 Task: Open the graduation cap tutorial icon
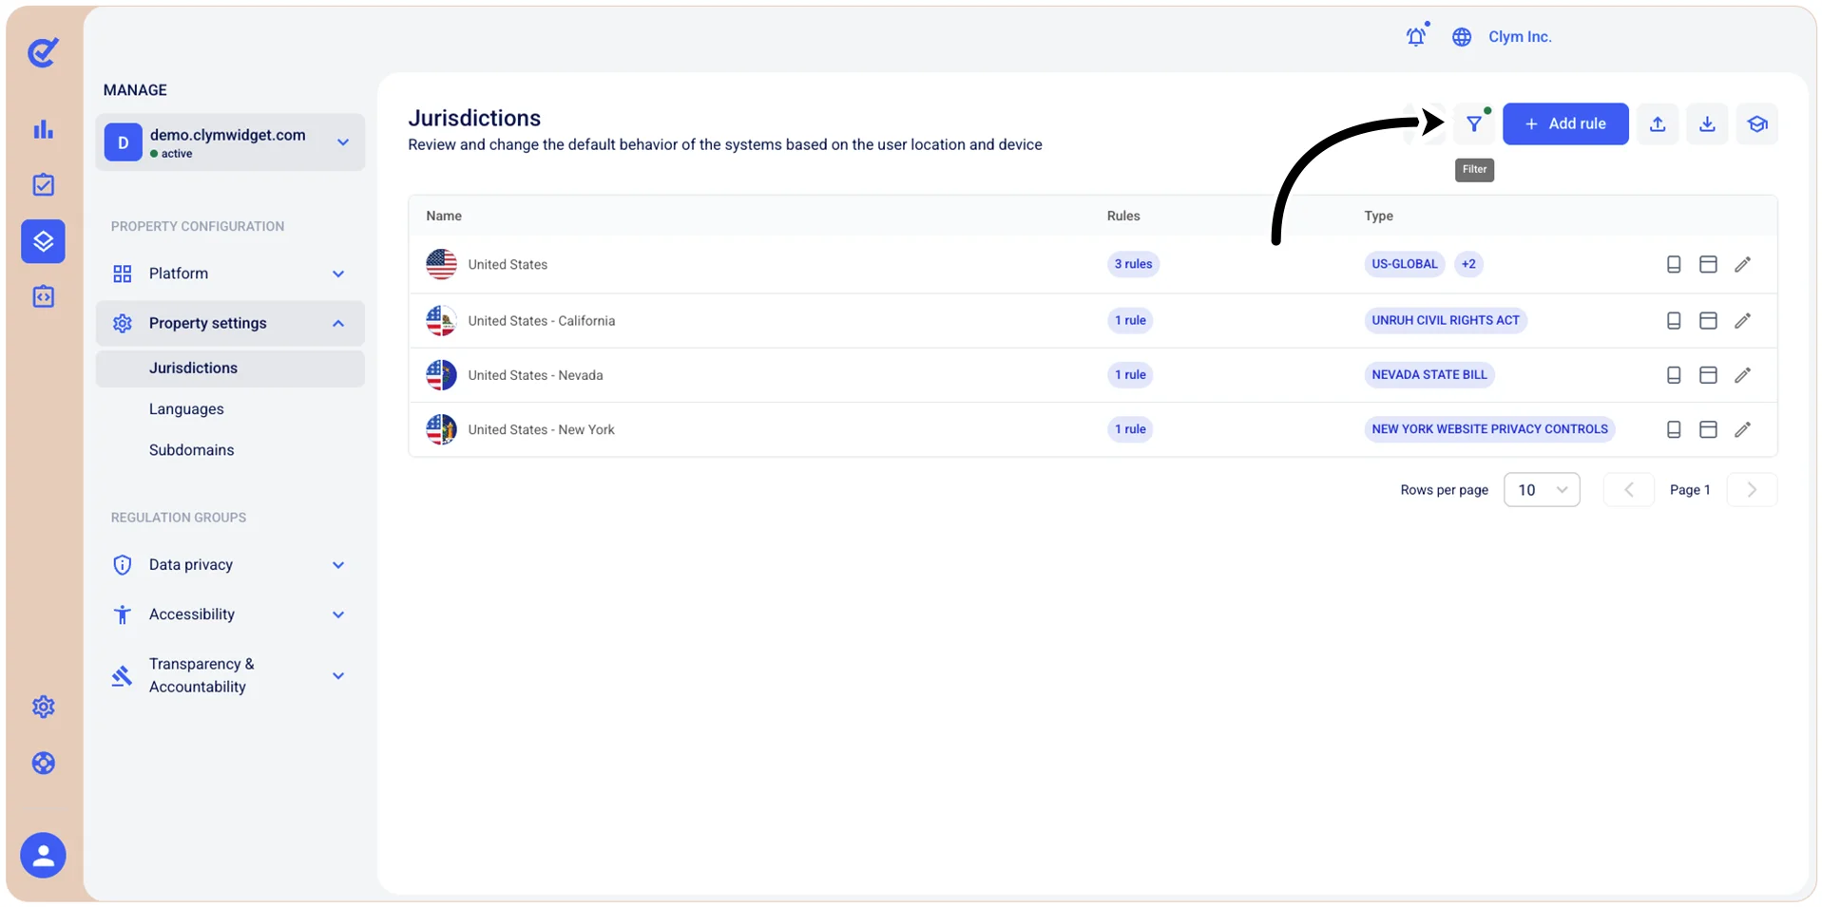1756,123
